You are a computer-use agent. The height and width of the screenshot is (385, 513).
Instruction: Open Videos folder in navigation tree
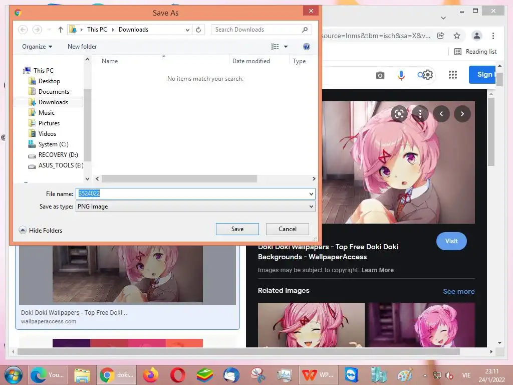pyautogui.click(x=47, y=133)
